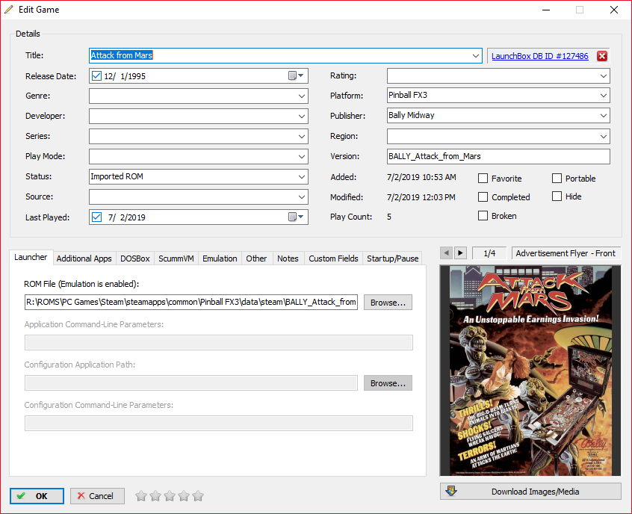Set rating to two stars

tap(155, 495)
